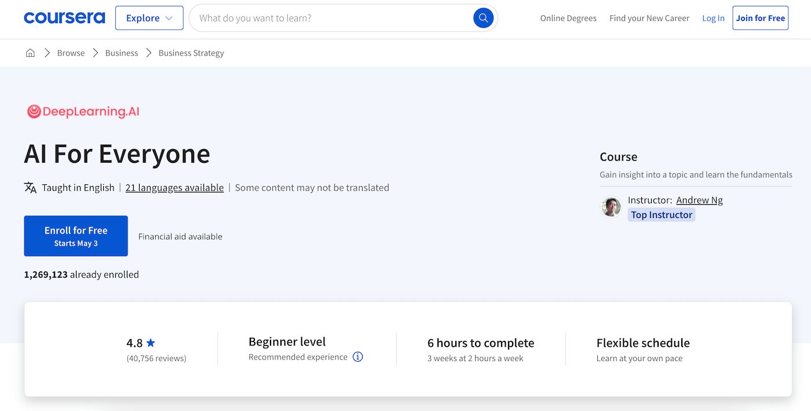Click 'Learn at your own pace' text

(640, 358)
